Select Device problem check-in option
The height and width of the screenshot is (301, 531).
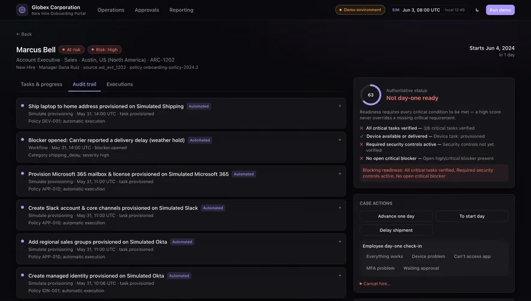[428, 256]
